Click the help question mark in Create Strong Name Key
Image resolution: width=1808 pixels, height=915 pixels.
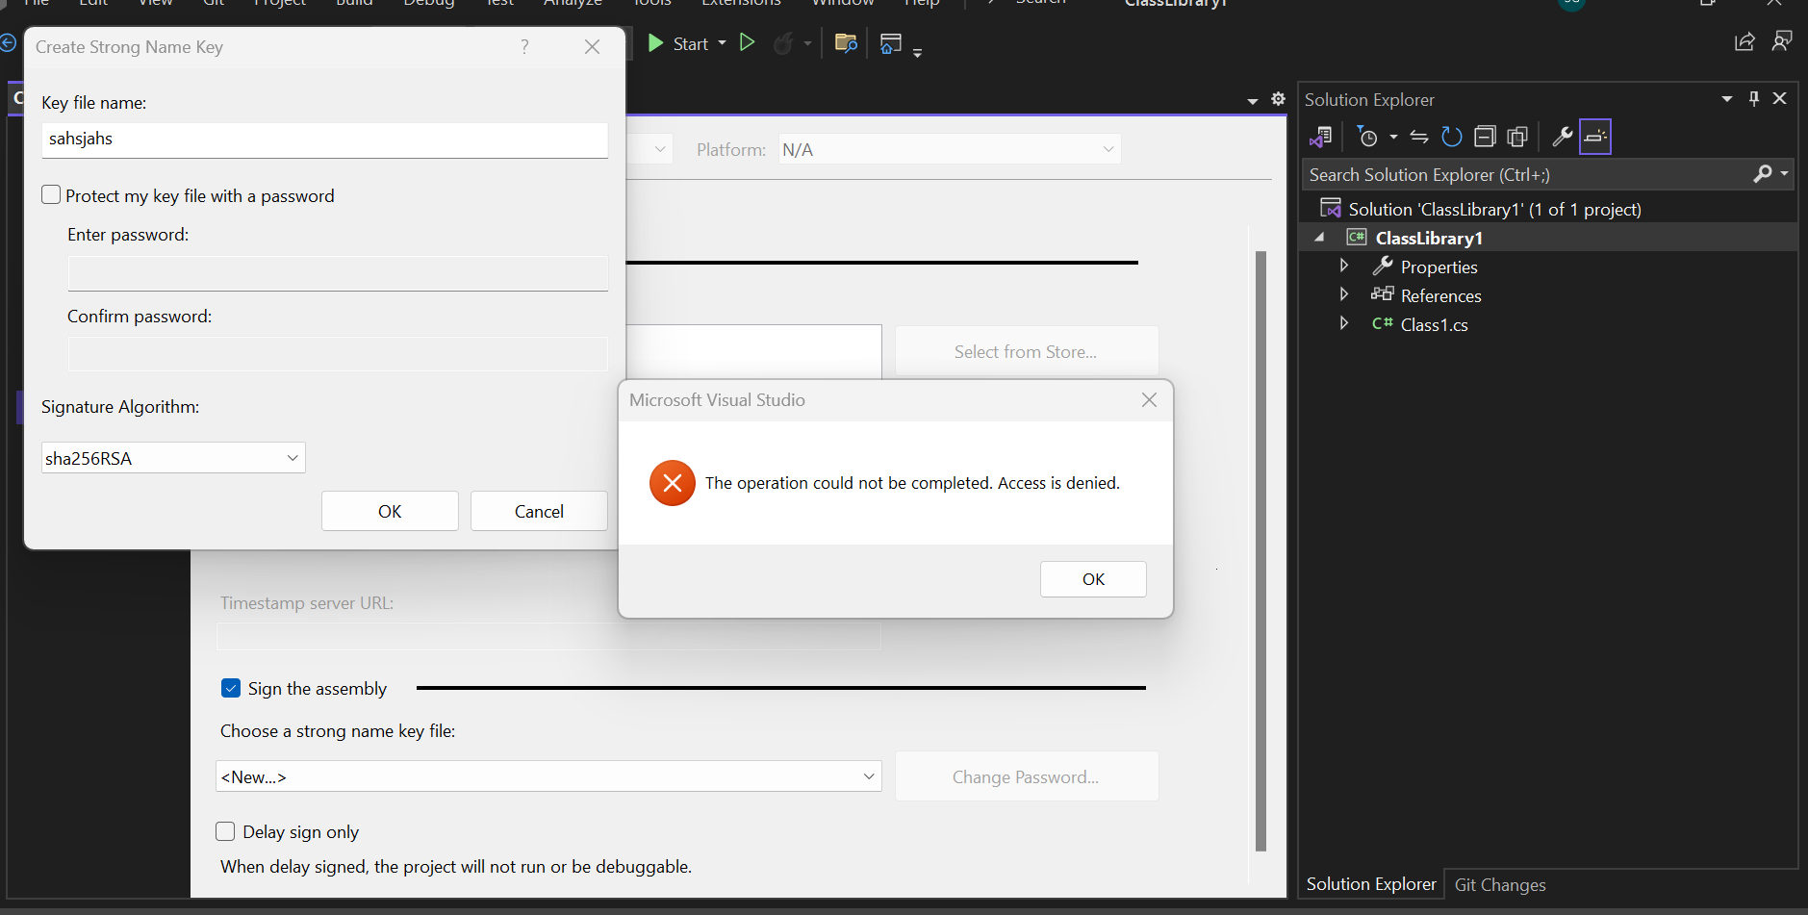(524, 46)
